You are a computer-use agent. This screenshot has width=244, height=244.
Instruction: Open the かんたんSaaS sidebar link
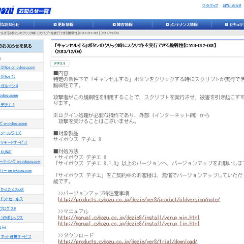(12, 190)
